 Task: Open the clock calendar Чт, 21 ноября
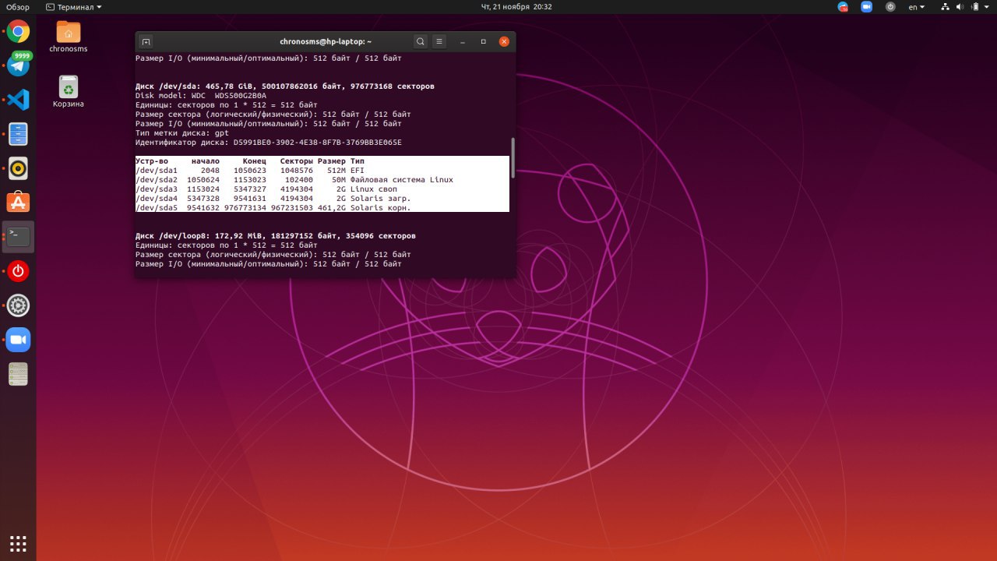(516, 6)
